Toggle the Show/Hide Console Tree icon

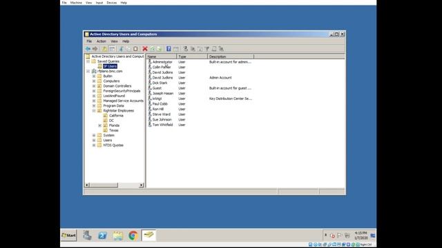pyautogui.click(x=112, y=49)
